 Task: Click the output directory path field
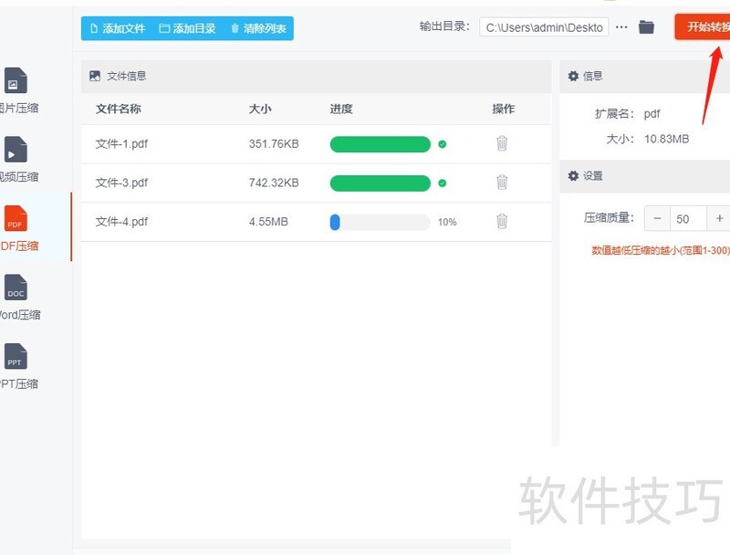544,27
